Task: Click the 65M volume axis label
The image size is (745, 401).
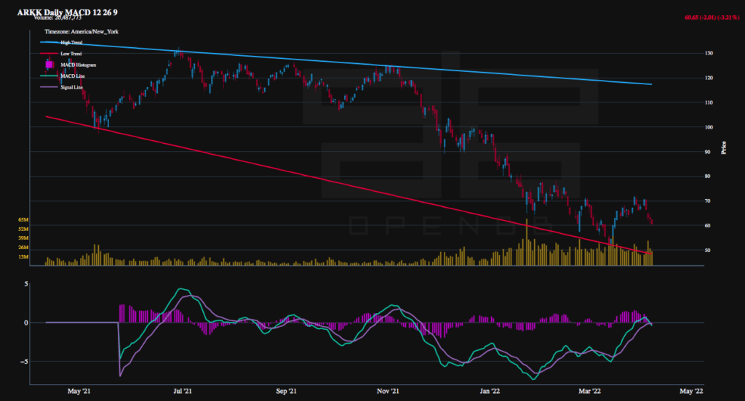Action: click(23, 219)
